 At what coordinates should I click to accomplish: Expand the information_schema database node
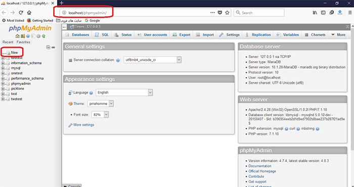(x=3, y=63)
